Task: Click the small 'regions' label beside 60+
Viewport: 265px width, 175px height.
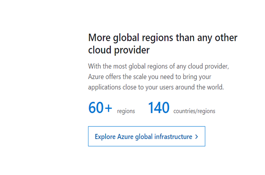Action: [126, 111]
